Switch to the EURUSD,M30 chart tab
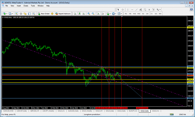Viewport: 195px width, 117px height. pyautogui.click(x=8, y=111)
